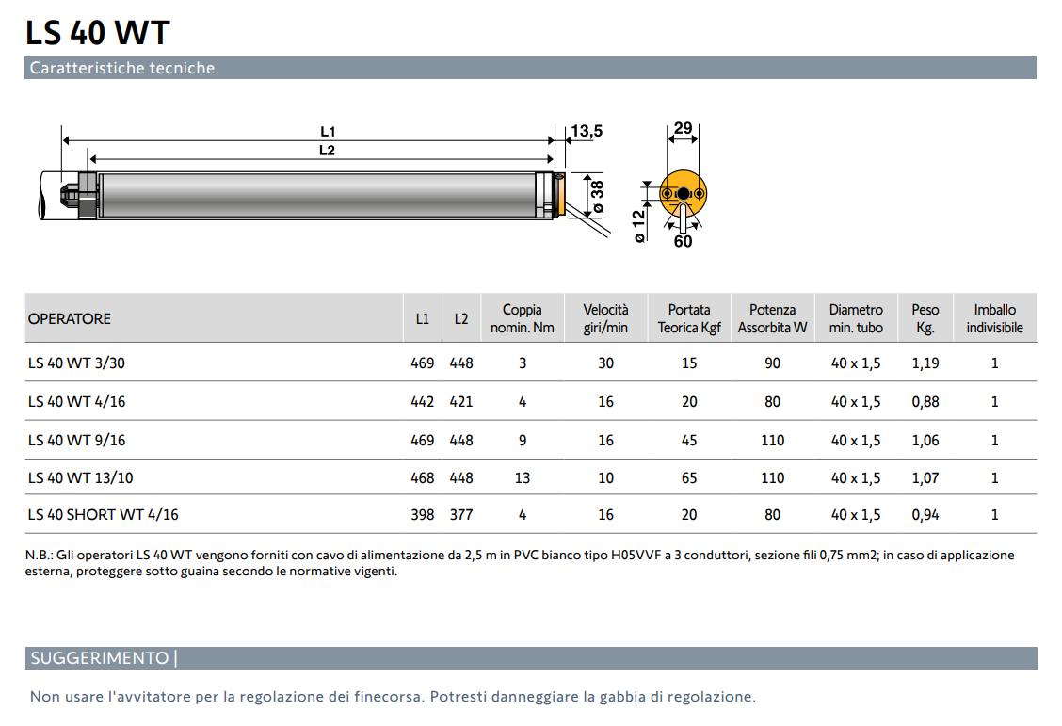Click the SUGGERIMENTO section header

click(531, 658)
